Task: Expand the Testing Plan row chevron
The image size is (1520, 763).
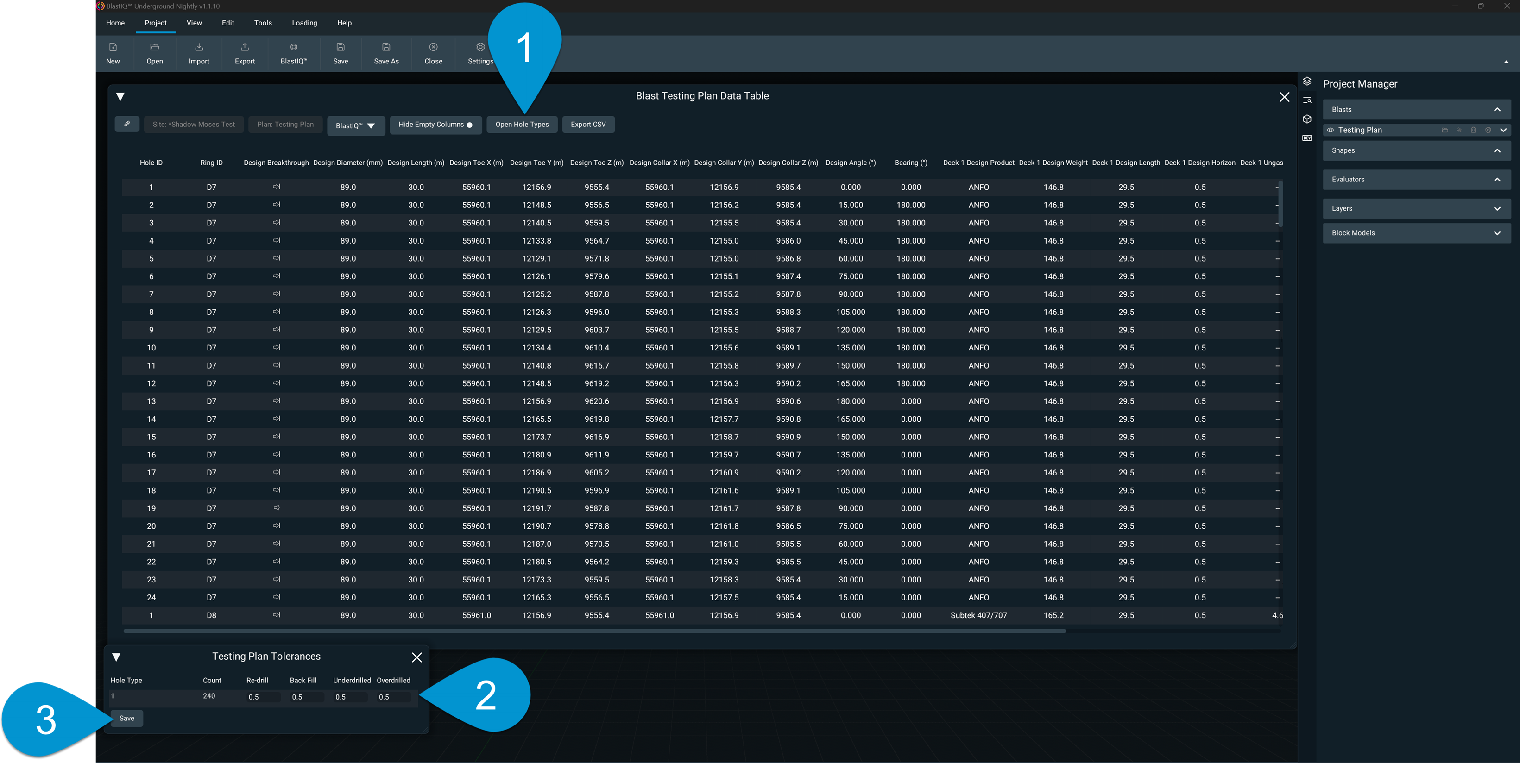Action: [x=1503, y=130]
